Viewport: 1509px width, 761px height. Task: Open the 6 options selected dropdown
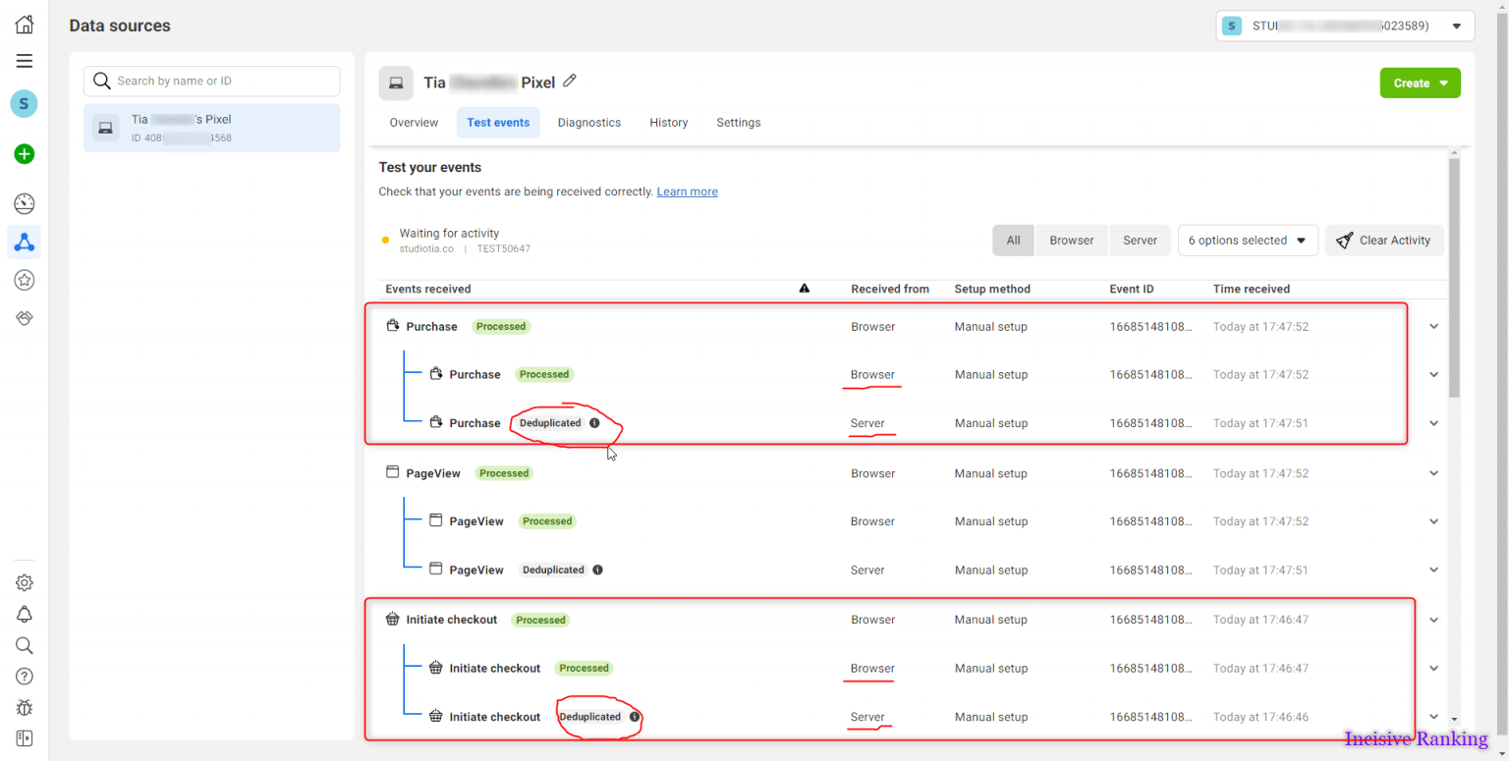(1248, 241)
